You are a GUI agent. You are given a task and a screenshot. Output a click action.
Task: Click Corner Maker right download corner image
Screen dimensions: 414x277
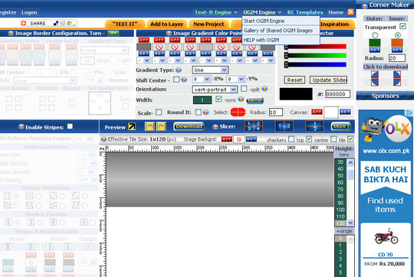pyautogui.click(x=397, y=78)
